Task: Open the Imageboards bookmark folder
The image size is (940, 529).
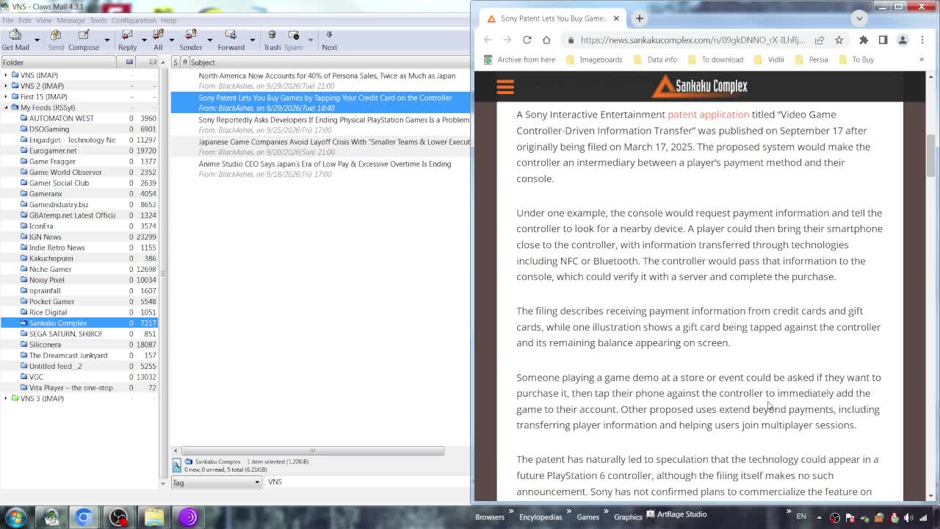Action: click(594, 60)
